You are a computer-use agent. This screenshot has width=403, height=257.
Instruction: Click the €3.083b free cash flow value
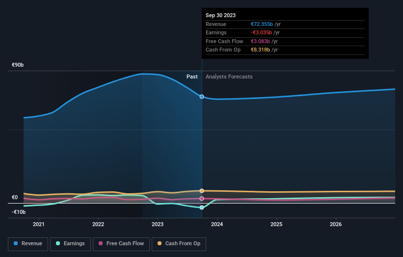point(260,41)
